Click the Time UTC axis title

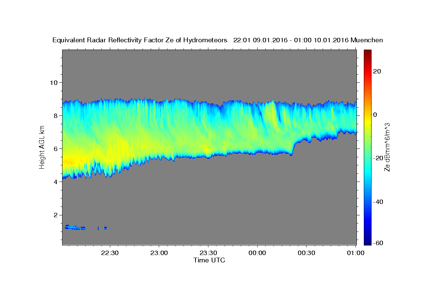pyautogui.click(x=209, y=260)
